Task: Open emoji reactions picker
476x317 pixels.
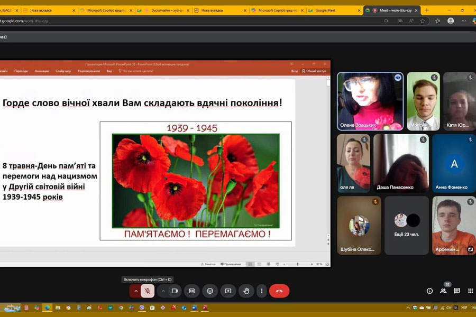Action: tap(210, 291)
